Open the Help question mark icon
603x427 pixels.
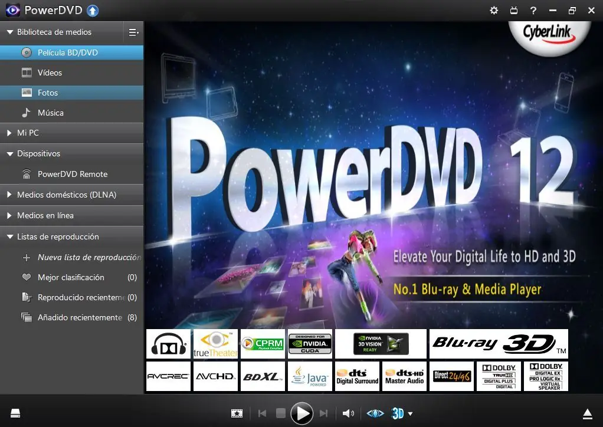[x=533, y=11]
